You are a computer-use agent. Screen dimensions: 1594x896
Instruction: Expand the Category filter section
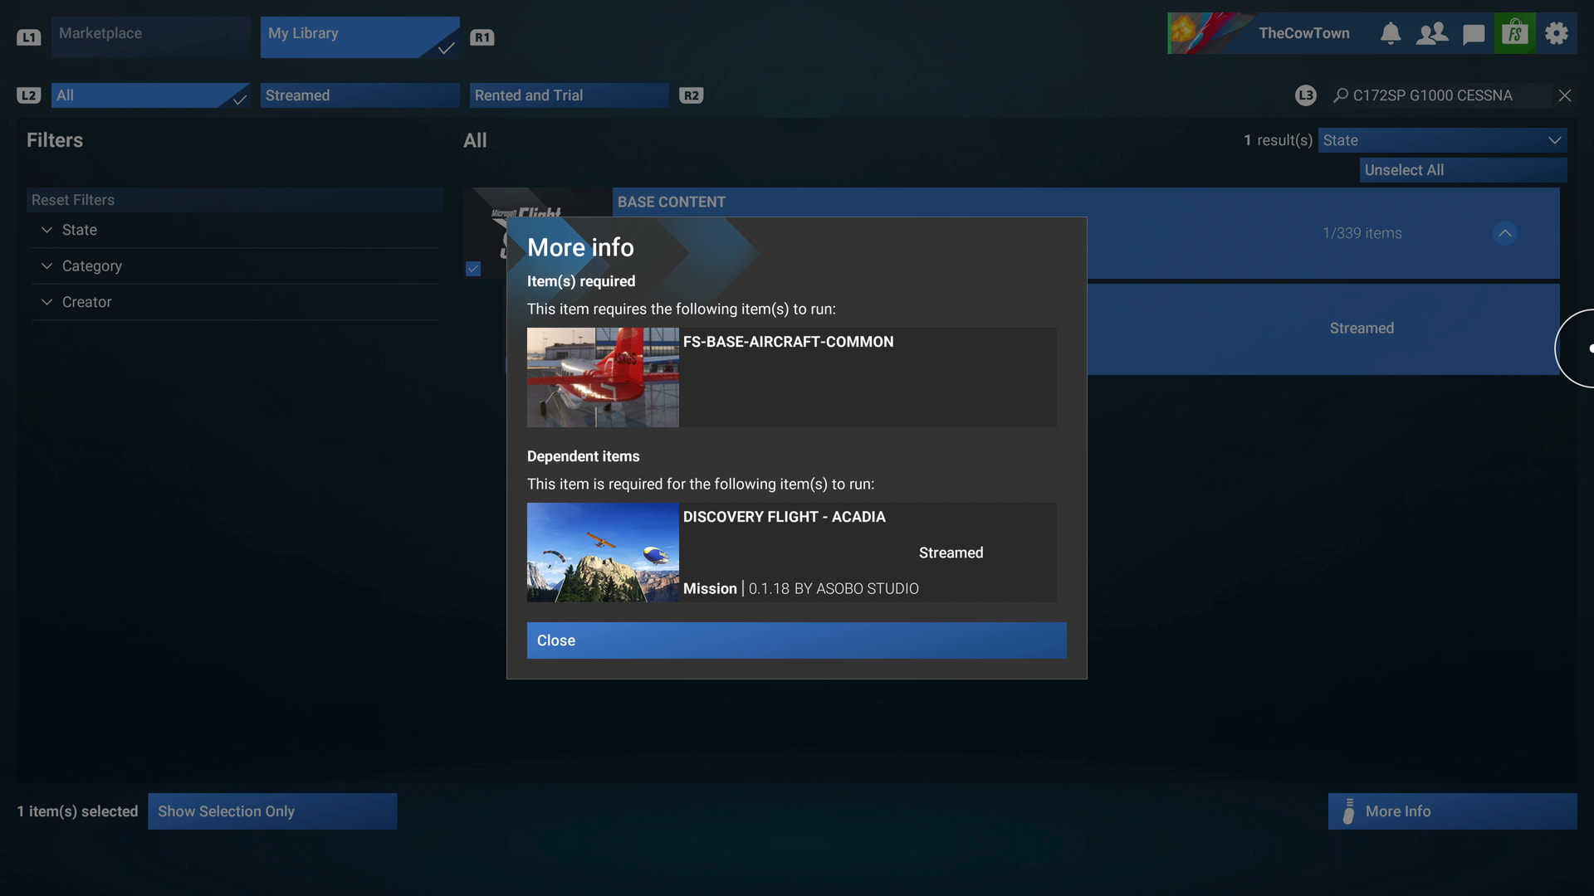[x=234, y=265]
